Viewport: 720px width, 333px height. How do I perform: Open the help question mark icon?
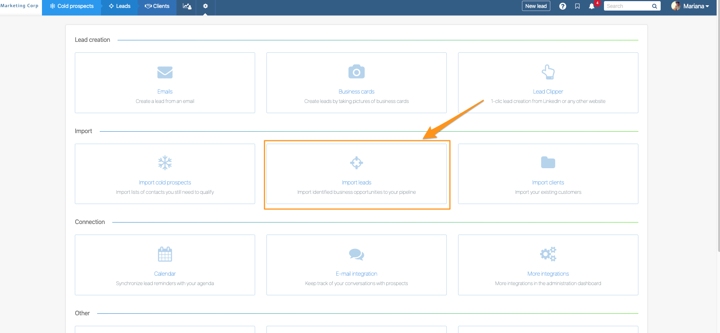click(562, 6)
